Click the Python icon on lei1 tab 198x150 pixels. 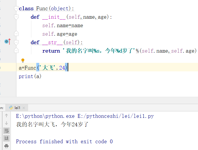pos(11,108)
